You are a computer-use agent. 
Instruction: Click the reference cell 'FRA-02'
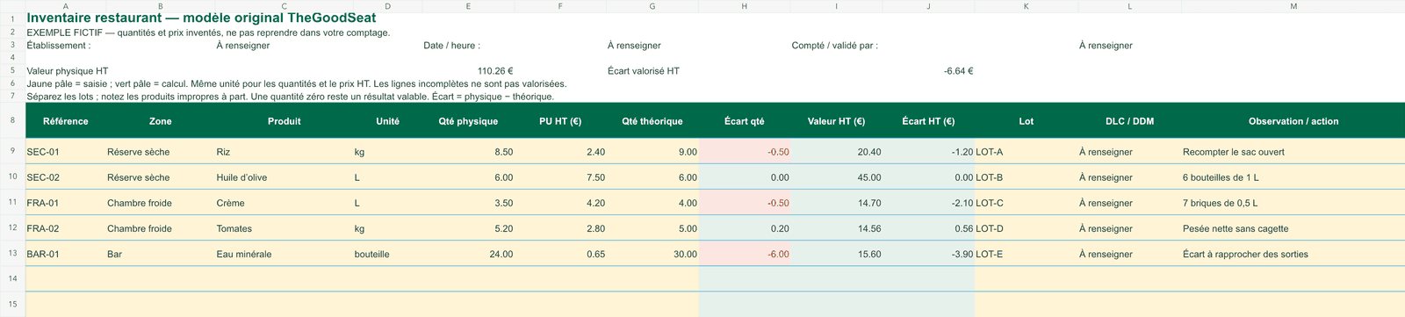coord(66,228)
